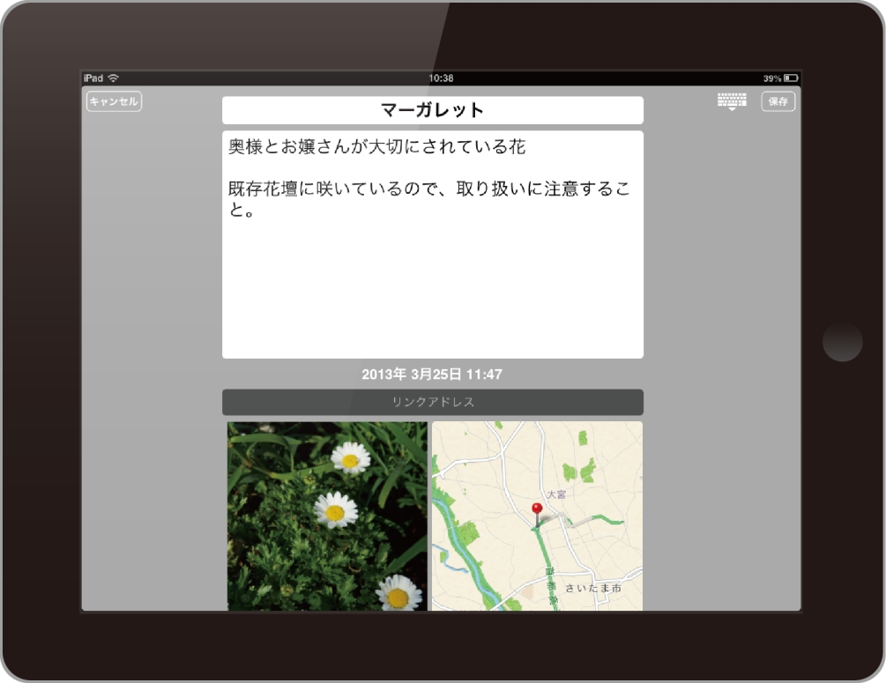Open the daisy flower photo thumbnail
Screen dimensions: 886x683
tap(327, 516)
